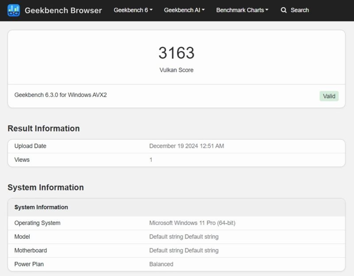
Task: Click the Vulkan Score value 3163
Action: point(177,53)
